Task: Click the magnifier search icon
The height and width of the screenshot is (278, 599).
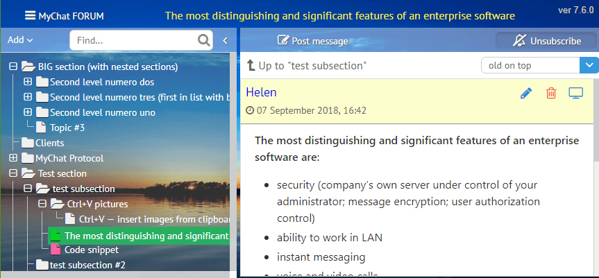Action: (x=203, y=40)
